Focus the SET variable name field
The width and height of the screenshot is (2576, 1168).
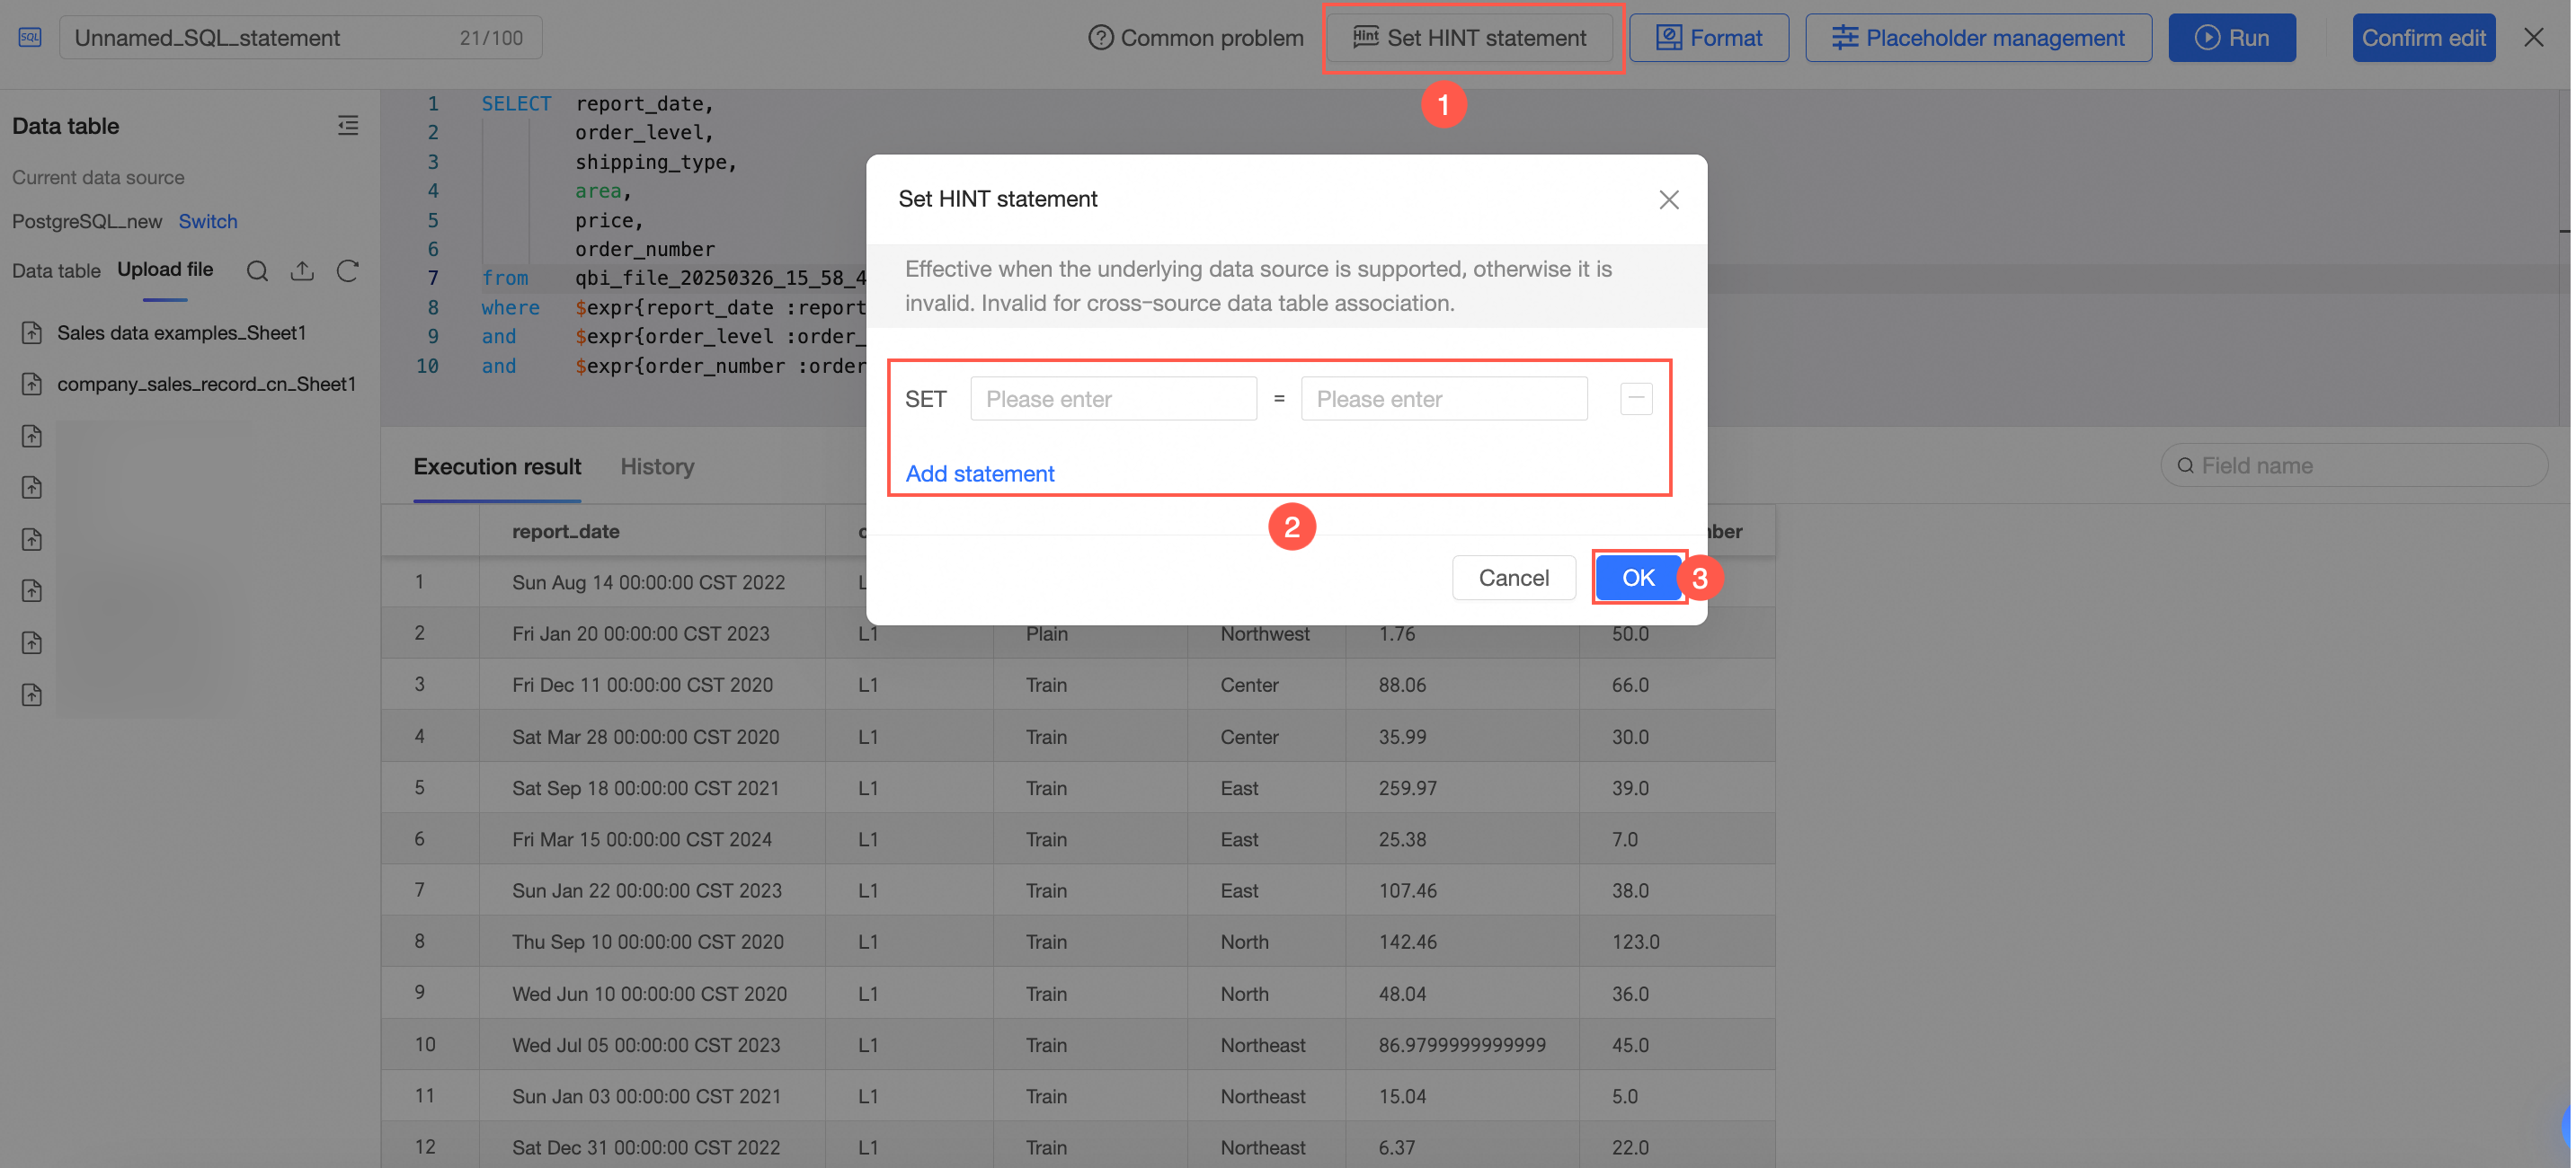[x=1112, y=399]
